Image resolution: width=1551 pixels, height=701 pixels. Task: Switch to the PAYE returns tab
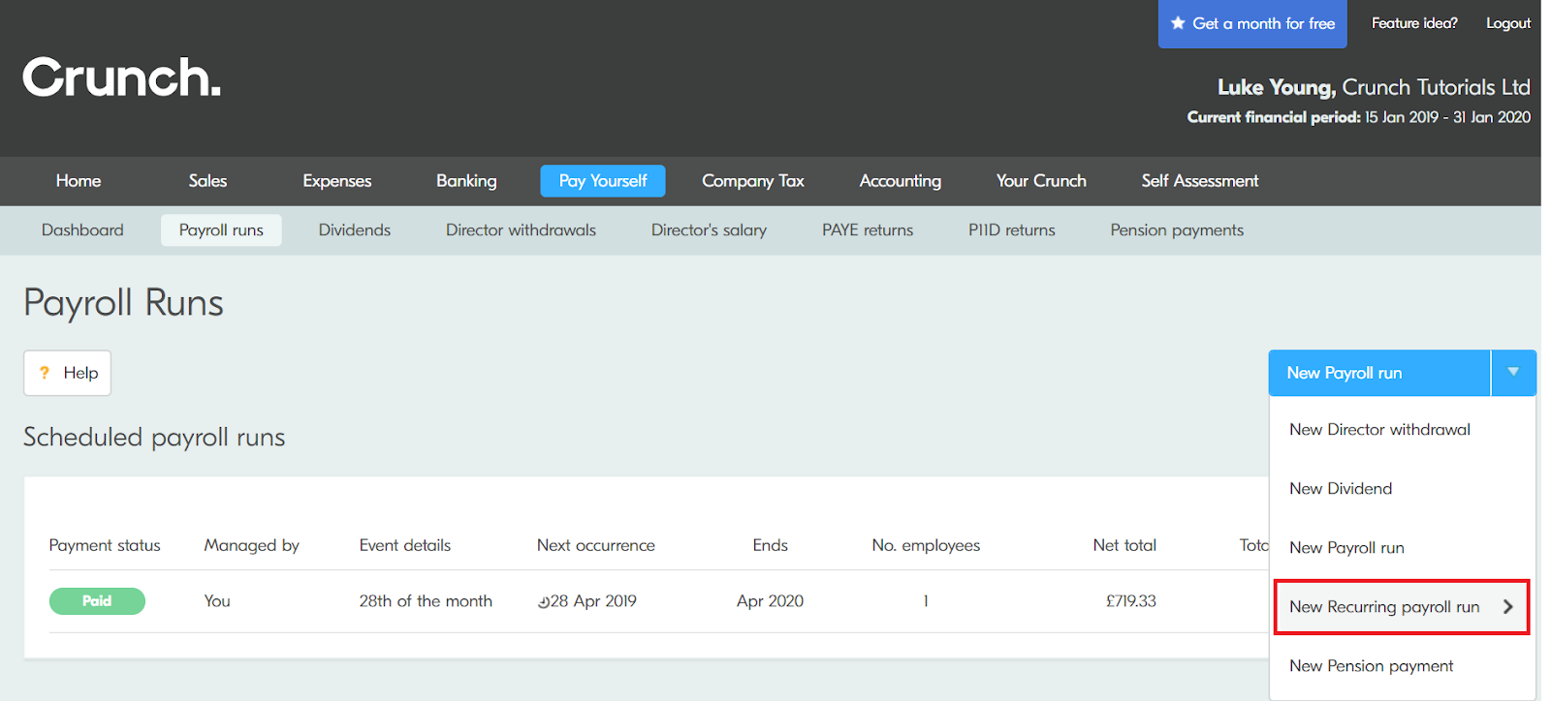coord(868,230)
